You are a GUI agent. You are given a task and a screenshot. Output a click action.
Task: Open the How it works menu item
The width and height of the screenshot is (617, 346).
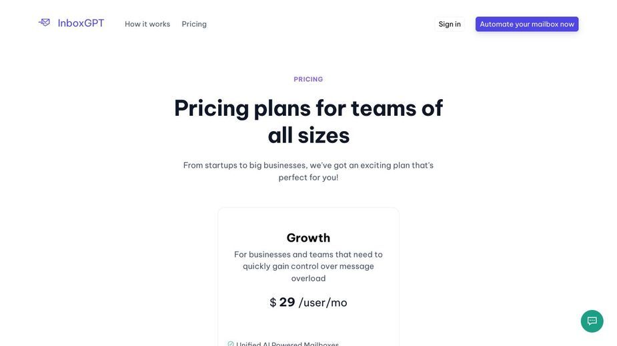(x=147, y=24)
